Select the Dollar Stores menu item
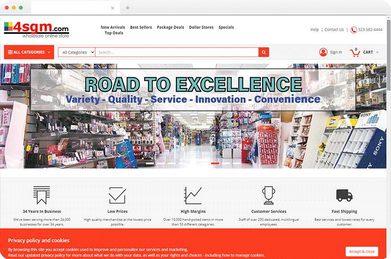Viewport: 391px width, 259px height. click(x=201, y=27)
